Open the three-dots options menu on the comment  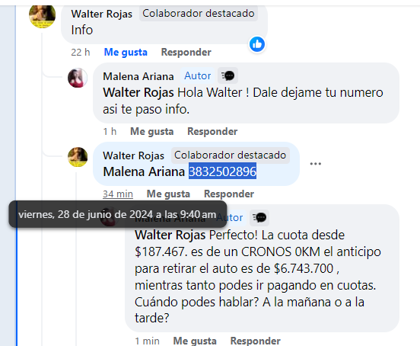pyautogui.click(x=316, y=164)
